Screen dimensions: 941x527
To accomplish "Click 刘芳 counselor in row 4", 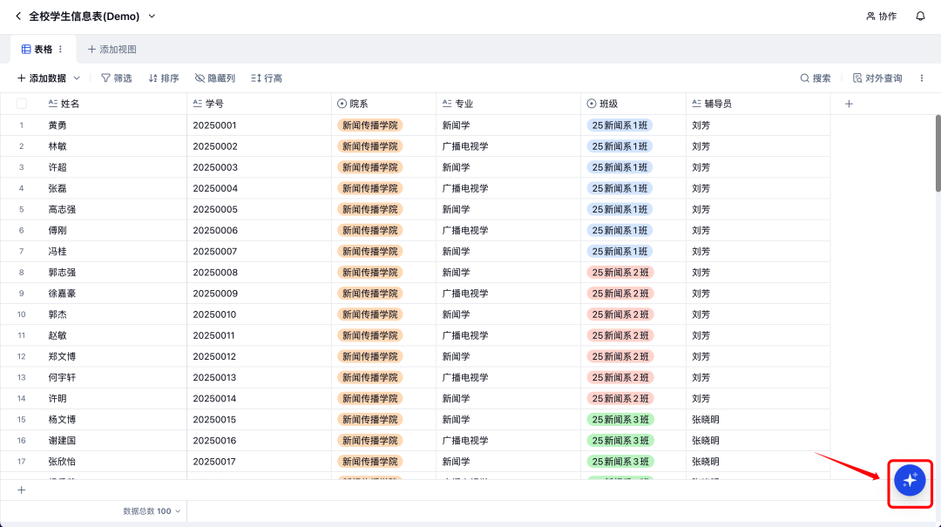I will coord(701,188).
